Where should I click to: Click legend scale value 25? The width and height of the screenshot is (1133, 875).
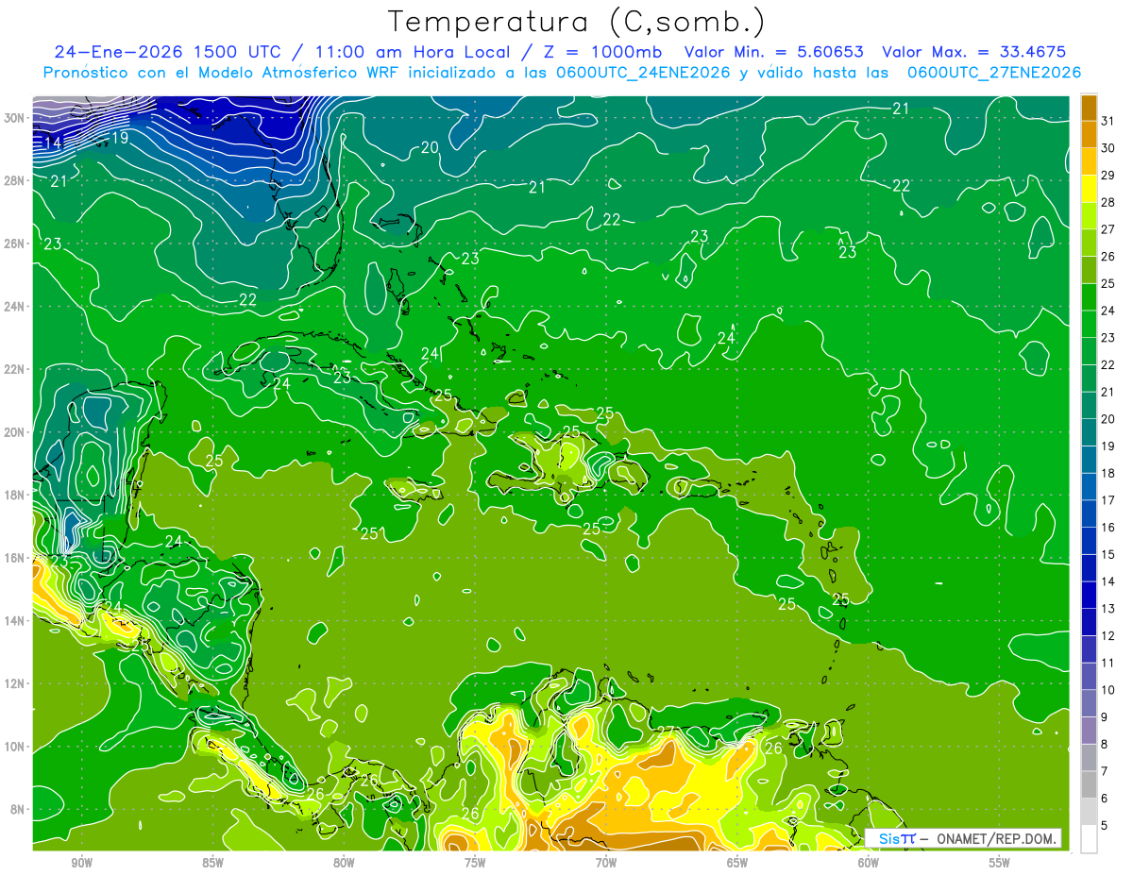click(1108, 283)
